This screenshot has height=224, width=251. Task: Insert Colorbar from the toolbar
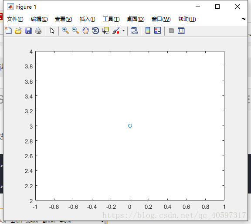(x=148, y=31)
